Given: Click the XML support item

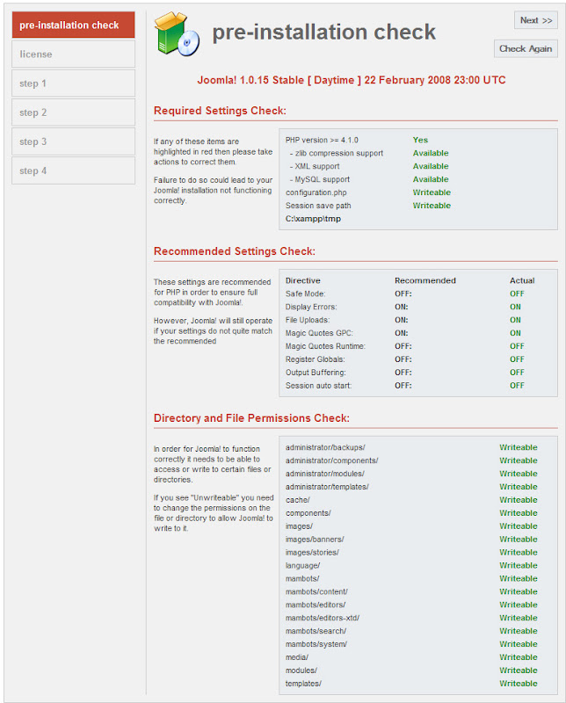Looking at the screenshot, I should [x=315, y=166].
